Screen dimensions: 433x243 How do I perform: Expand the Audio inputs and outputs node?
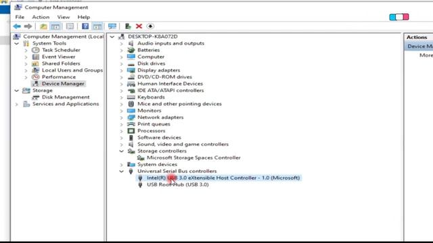coord(122,43)
